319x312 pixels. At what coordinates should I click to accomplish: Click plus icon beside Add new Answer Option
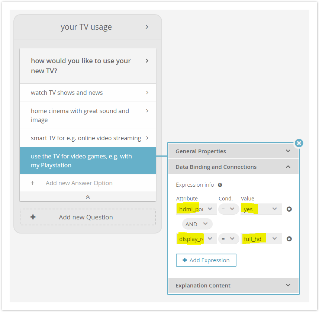pyautogui.click(x=33, y=183)
